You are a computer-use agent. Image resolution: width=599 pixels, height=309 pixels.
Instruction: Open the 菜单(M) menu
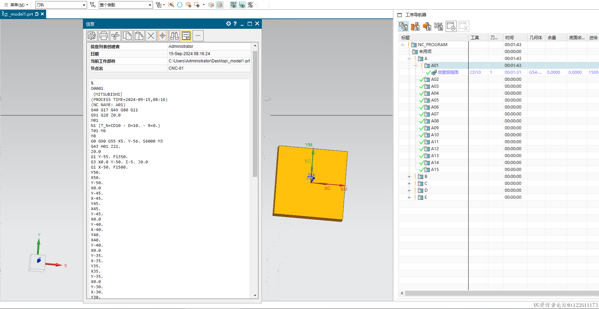click(x=16, y=5)
